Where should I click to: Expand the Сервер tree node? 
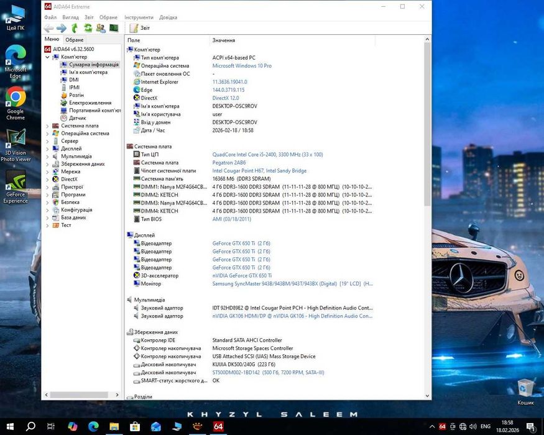[x=47, y=141]
